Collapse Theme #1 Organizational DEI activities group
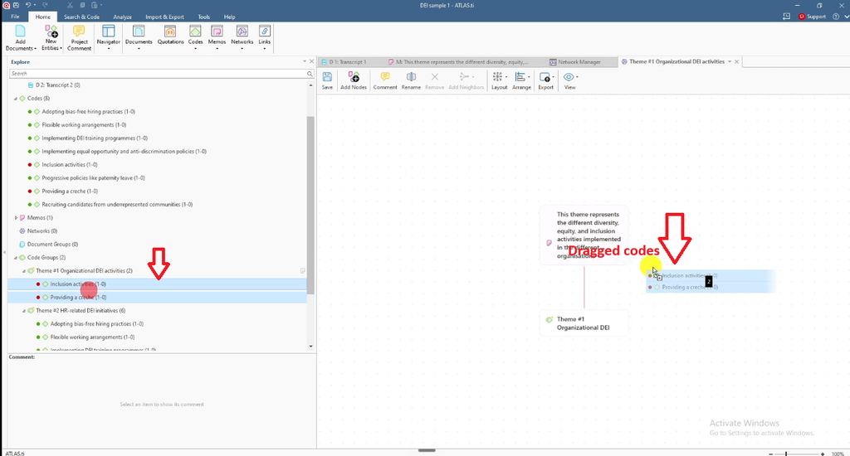Viewport: 850px width, 456px height. point(24,271)
